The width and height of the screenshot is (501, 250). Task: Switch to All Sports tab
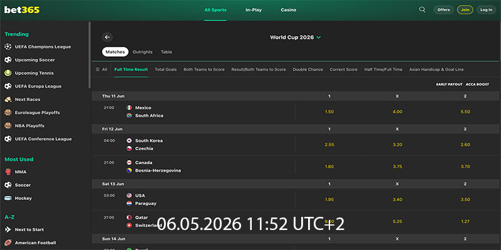pyautogui.click(x=215, y=10)
